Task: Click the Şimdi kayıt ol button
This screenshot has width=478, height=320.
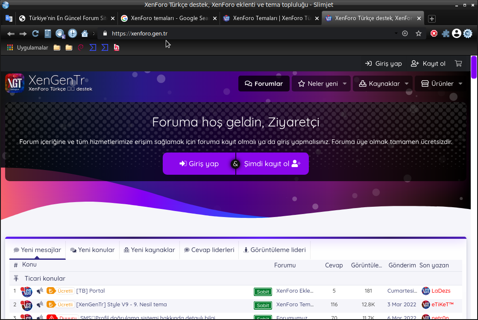Action: tap(273, 164)
